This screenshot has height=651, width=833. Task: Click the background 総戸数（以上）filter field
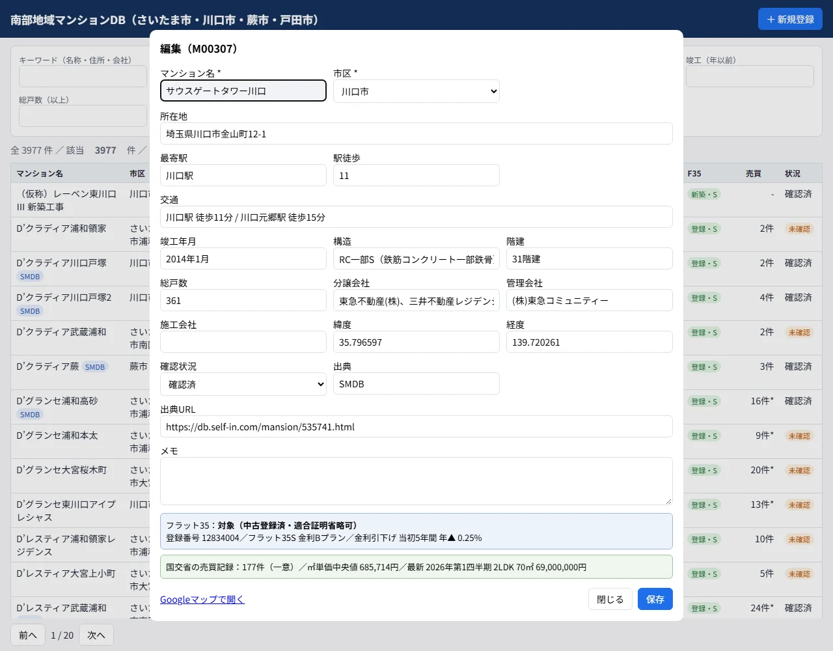pyautogui.click(x=83, y=116)
